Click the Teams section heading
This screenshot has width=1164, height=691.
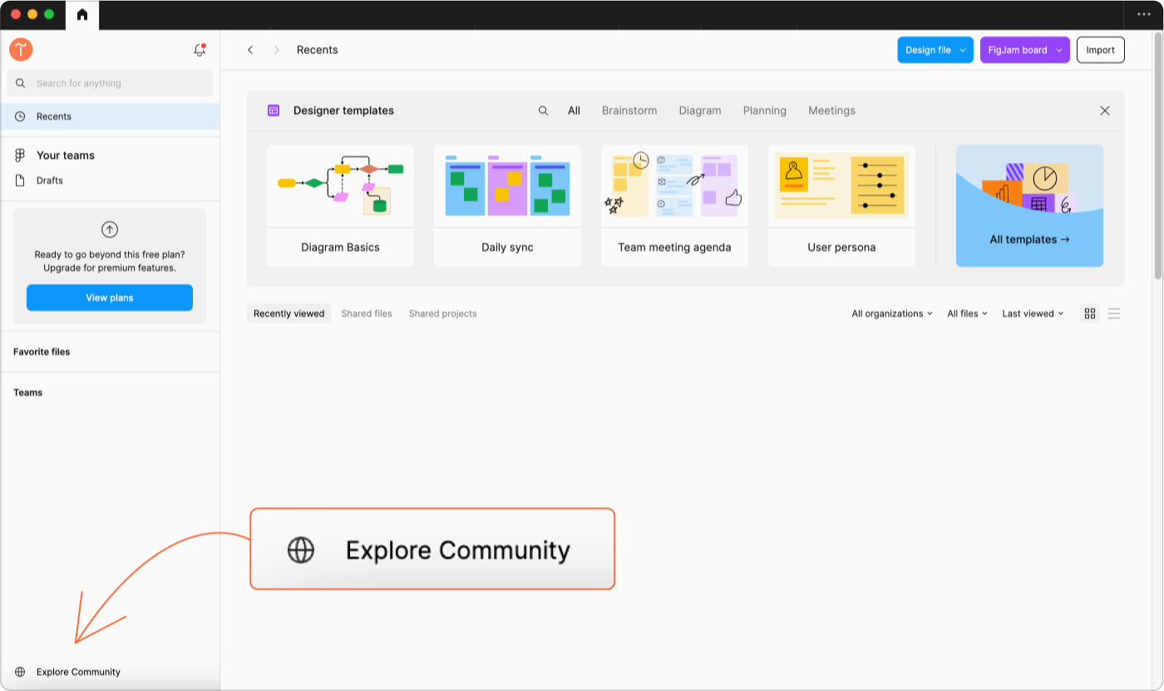tap(27, 392)
